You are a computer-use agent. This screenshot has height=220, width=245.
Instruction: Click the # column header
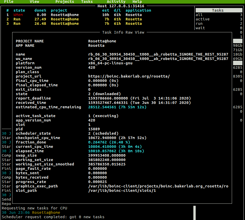(x=8, y=10)
